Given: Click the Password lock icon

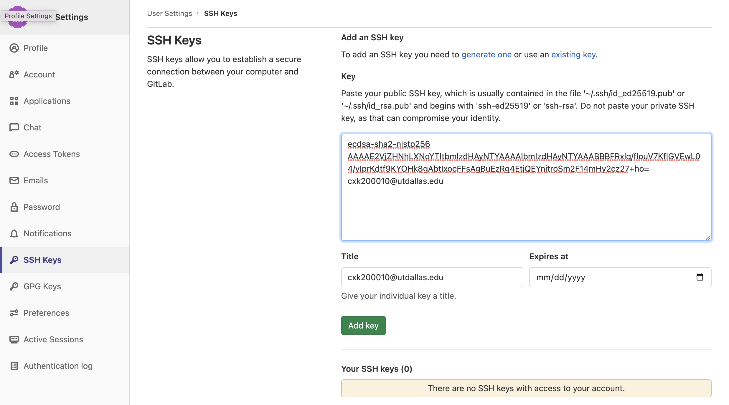Looking at the screenshot, I should click(x=14, y=207).
